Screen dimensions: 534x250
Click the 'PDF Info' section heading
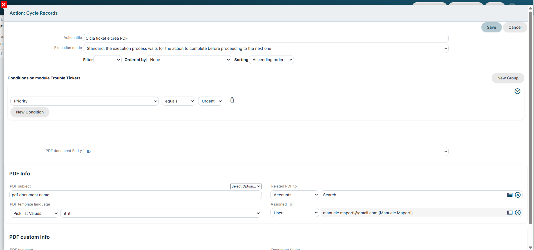(19, 174)
